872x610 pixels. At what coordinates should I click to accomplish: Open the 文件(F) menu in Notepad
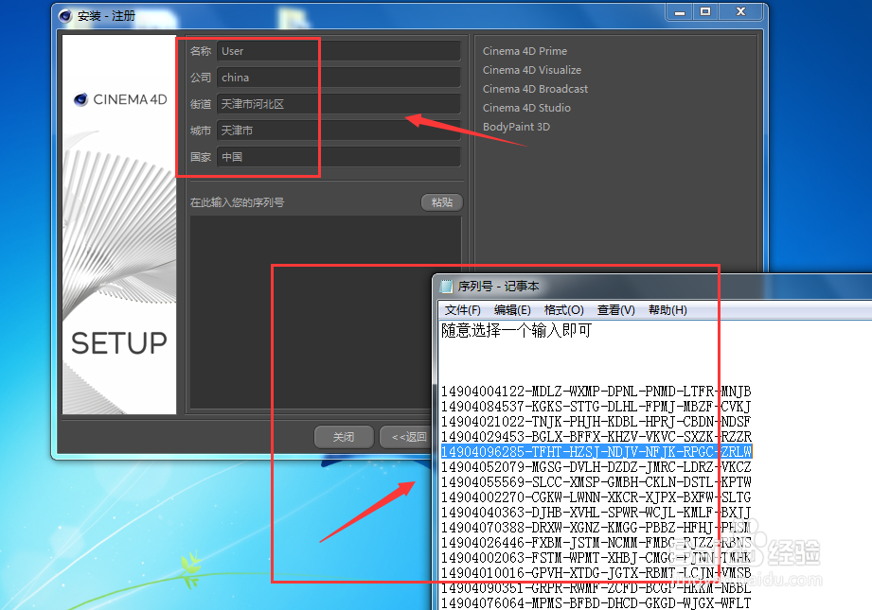pos(463,310)
